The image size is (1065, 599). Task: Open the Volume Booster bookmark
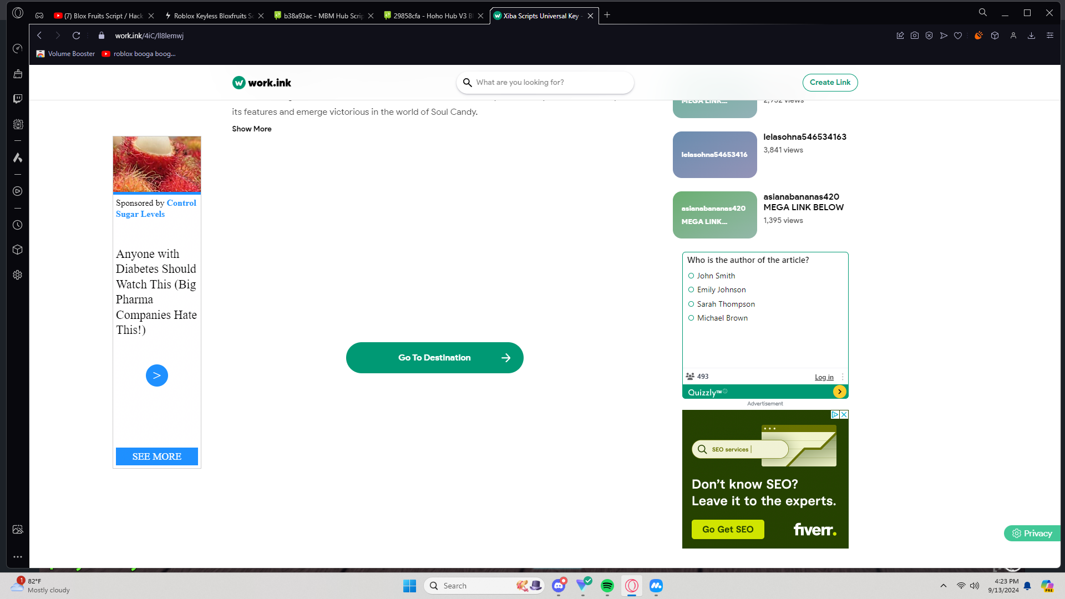click(x=65, y=54)
